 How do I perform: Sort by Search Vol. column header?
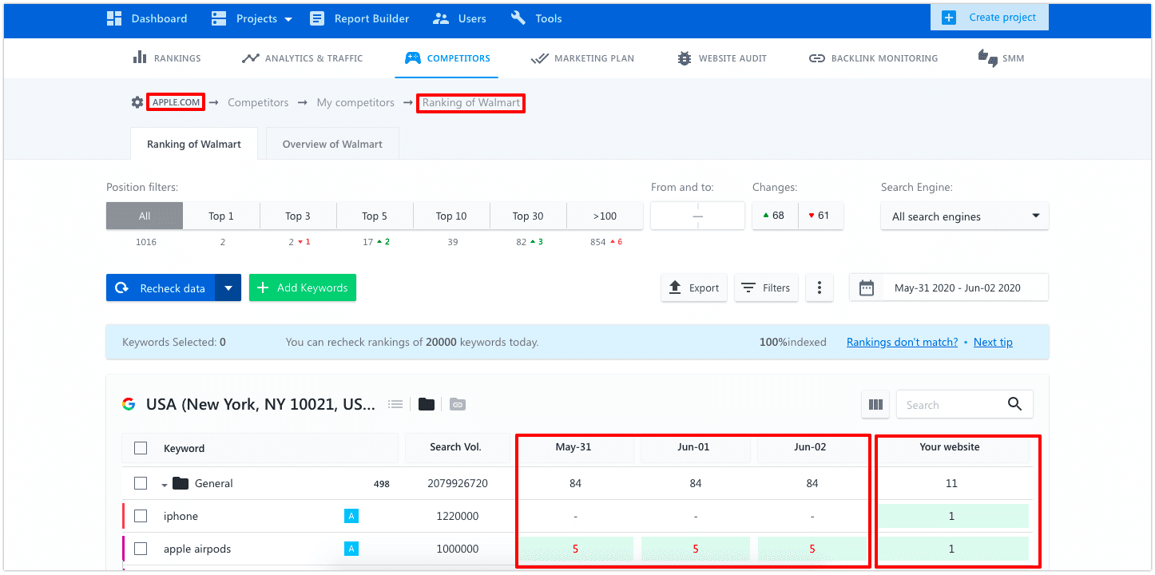click(x=455, y=447)
